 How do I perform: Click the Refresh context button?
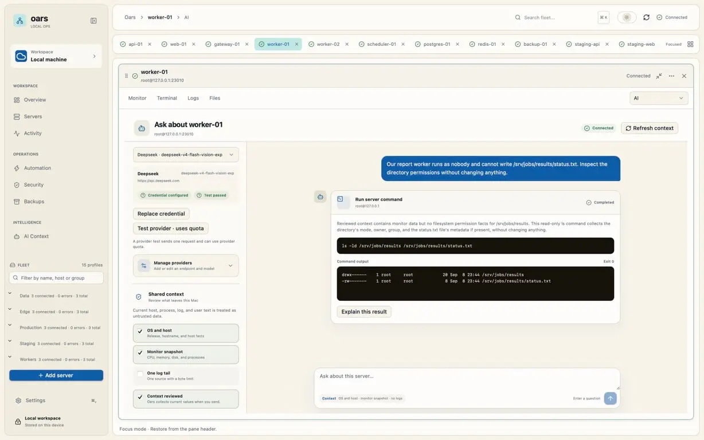(x=650, y=128)
